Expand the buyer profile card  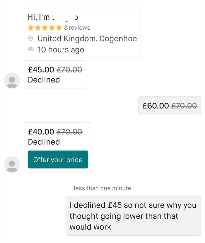tap(82, 33)
